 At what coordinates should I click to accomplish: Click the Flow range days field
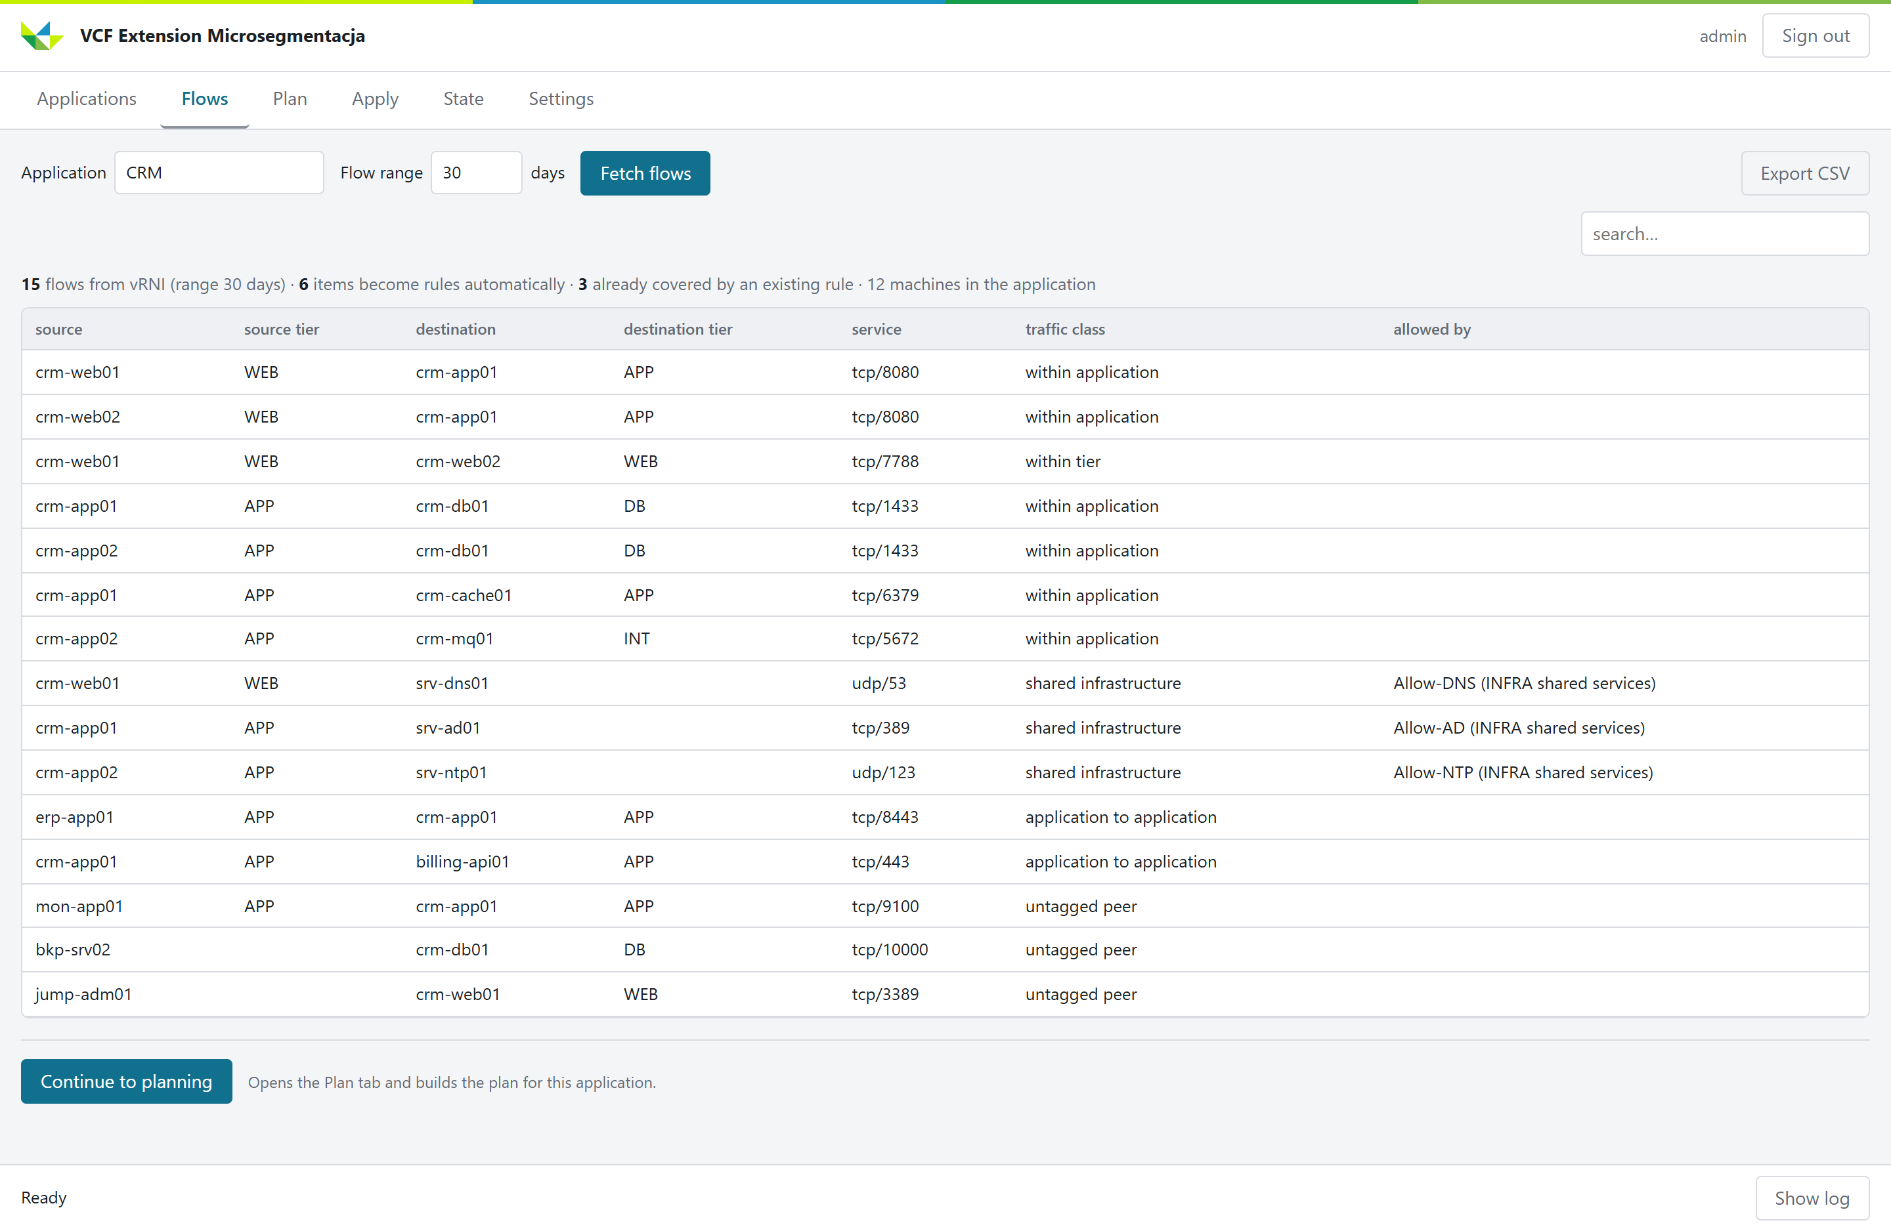(x=477, y=173)
